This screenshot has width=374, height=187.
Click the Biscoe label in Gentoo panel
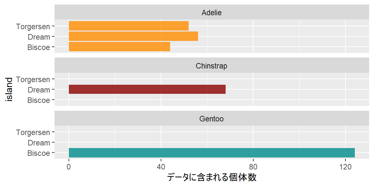pyautogui.click(x=39, y=153)
